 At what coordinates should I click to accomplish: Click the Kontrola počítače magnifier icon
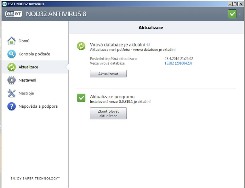(x=12, y=54)
